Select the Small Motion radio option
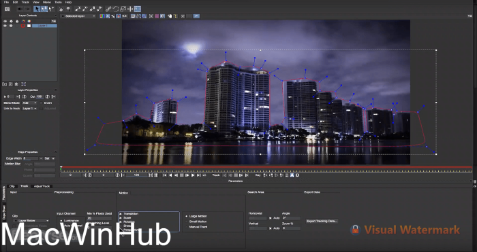The width and height of the screenshot is (477, 252). (x=187, y=221)
